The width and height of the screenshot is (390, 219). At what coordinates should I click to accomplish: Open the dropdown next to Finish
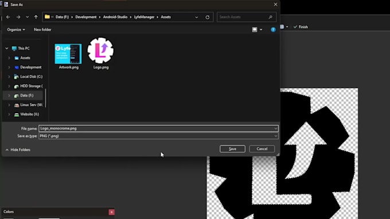coord(287,27)
